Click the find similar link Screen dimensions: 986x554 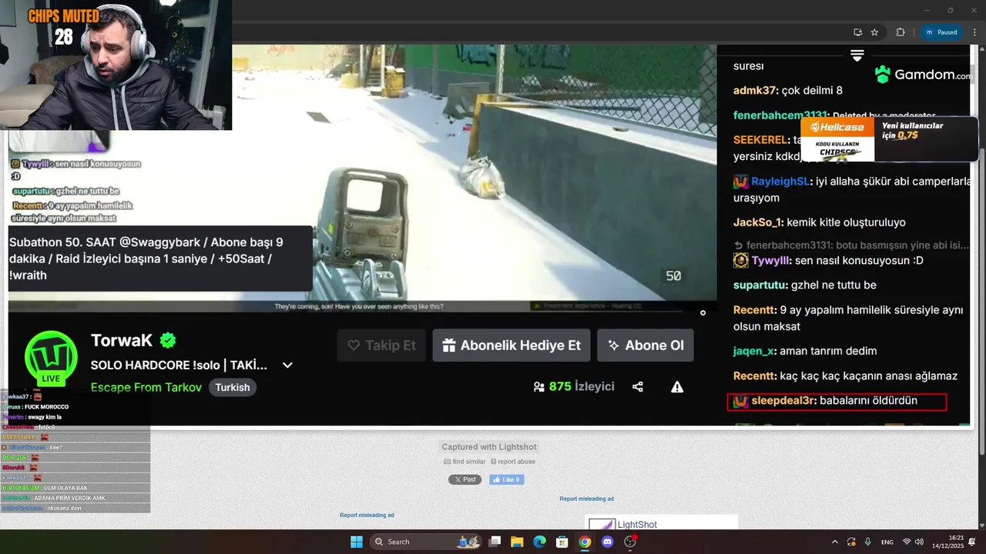465,462
